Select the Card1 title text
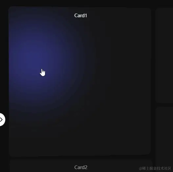The width and height of the screenshot is (173, 172). (81, 15)
